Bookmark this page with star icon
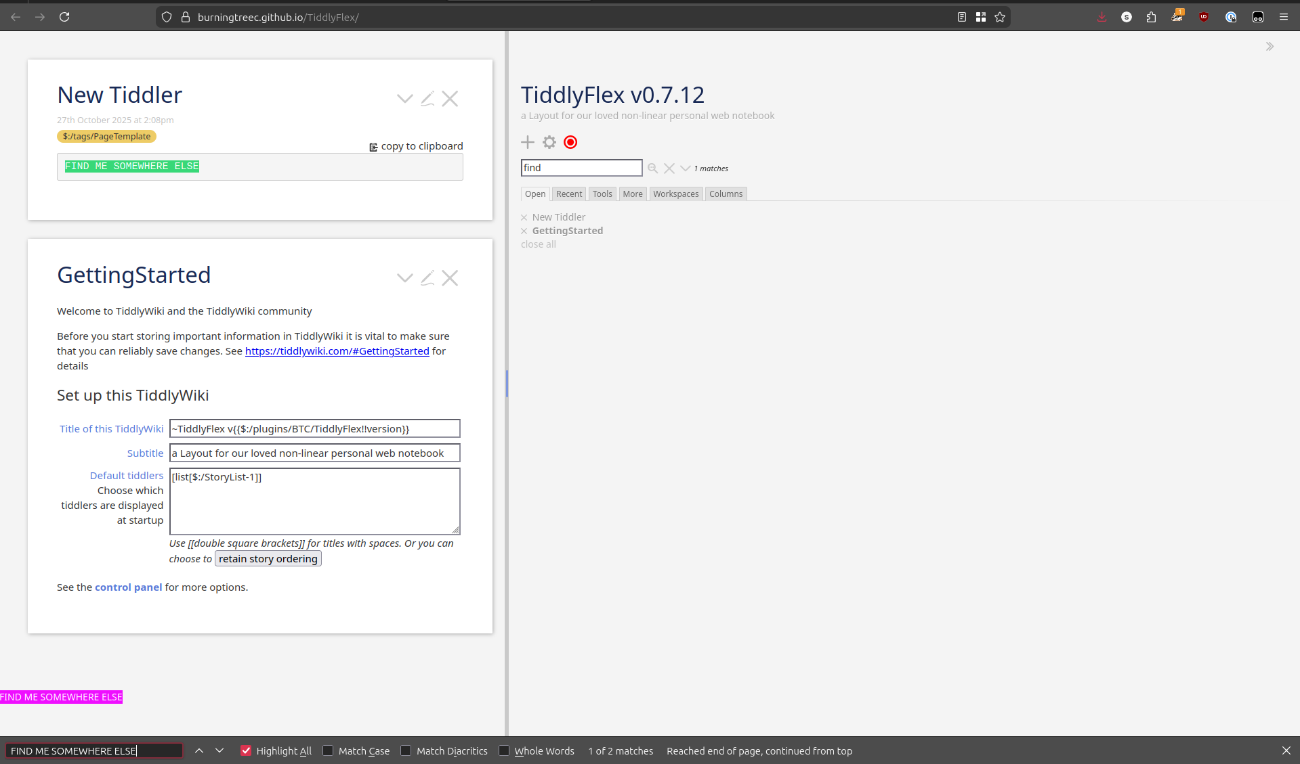The width and height of the screenshot is (1300, 764). tap(1000, 17)
